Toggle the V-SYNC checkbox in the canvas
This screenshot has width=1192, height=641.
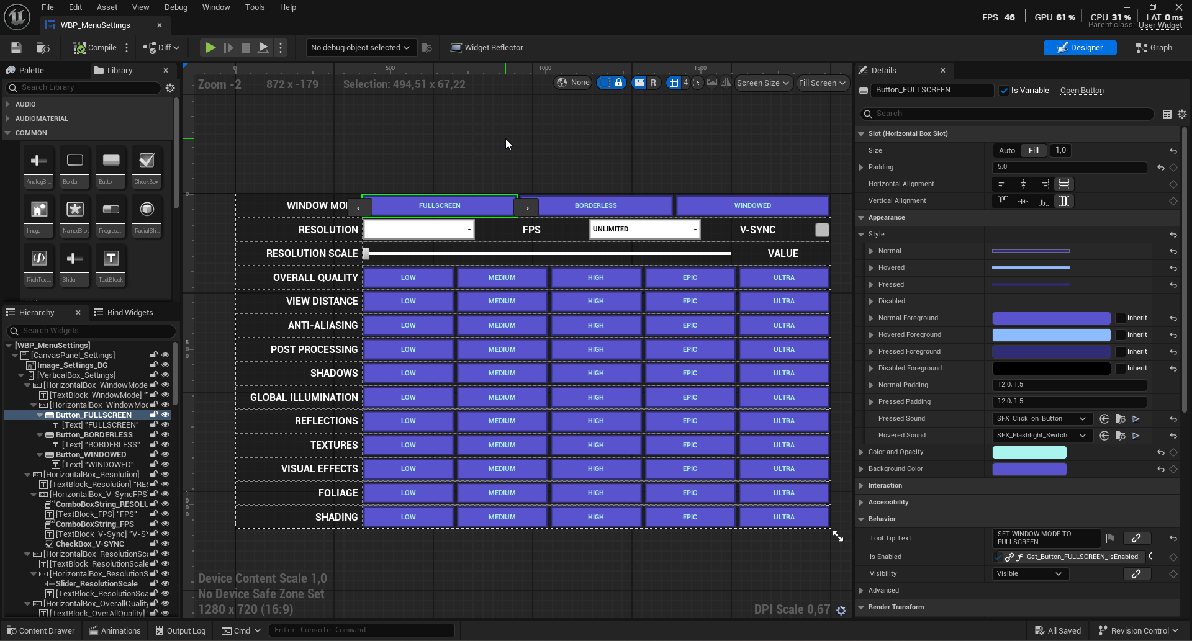(x=822, y=230)
